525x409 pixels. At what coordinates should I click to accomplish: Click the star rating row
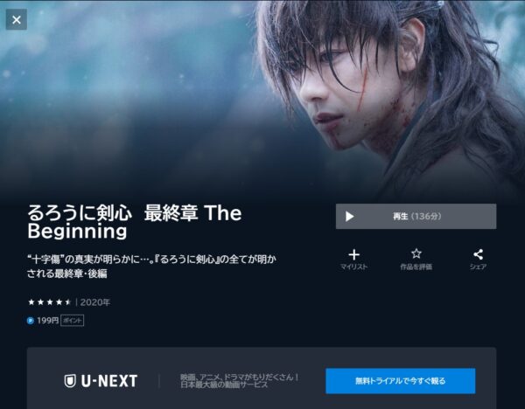50,302
